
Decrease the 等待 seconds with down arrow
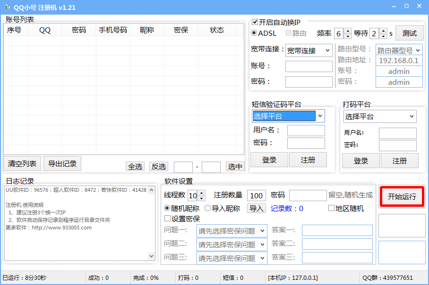pos(383,36)
